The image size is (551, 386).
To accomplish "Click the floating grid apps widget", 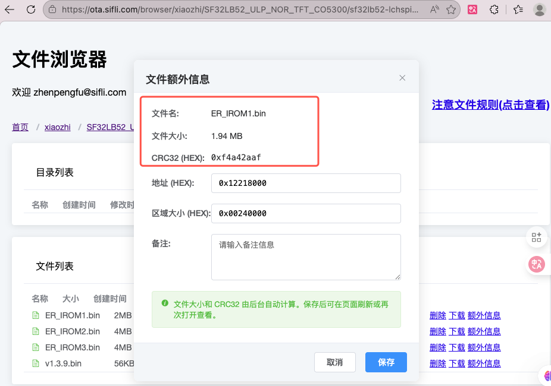I will click(x=537, y=238).
